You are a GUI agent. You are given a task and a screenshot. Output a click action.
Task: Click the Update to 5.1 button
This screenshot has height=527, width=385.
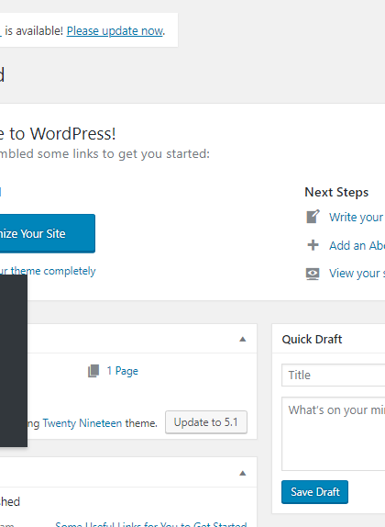tap(206, 422)
